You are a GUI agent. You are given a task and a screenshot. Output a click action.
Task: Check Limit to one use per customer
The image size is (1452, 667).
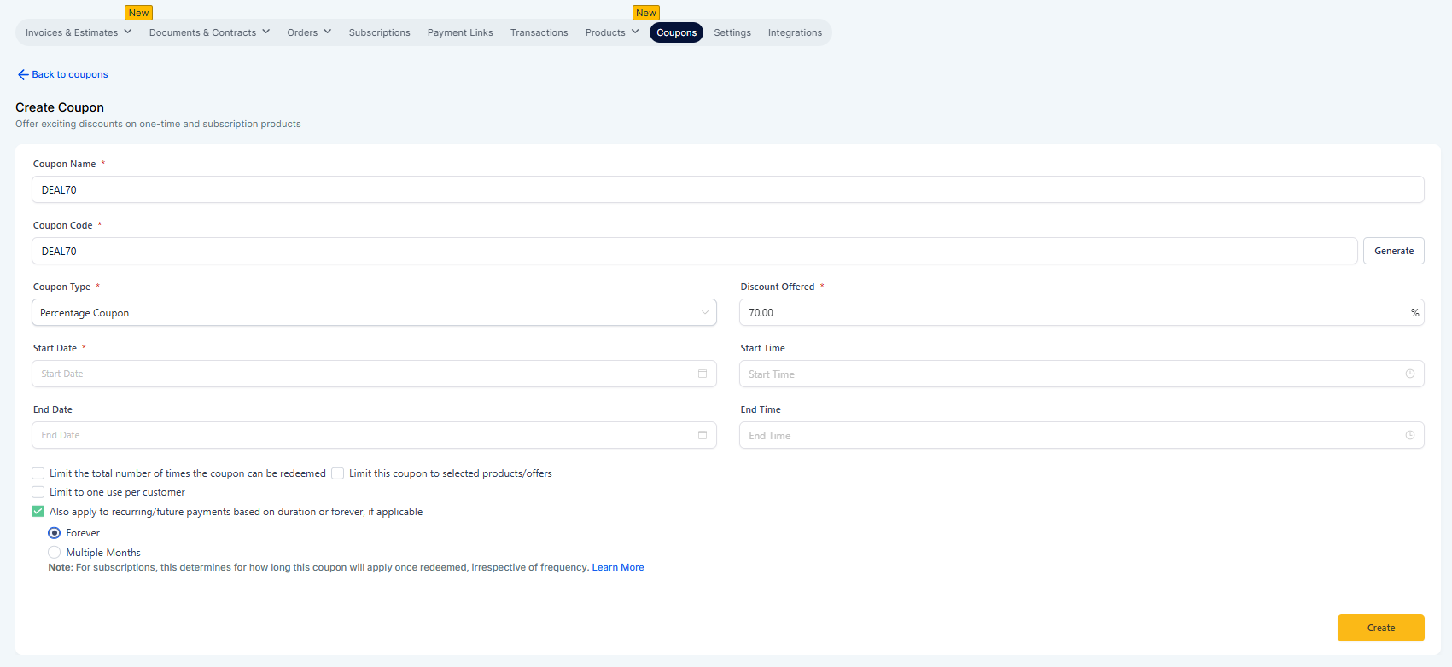[x=38, y=492]
